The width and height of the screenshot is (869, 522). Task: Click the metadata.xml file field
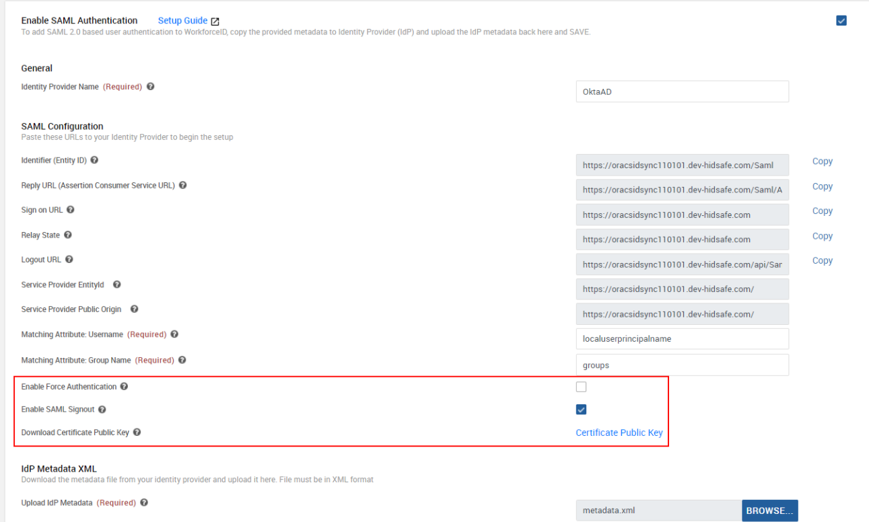659,511
